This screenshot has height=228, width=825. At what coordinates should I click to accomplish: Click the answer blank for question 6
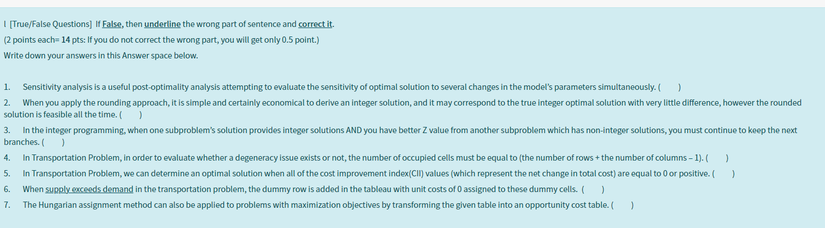pyautogui.click(x=593, y=189)
